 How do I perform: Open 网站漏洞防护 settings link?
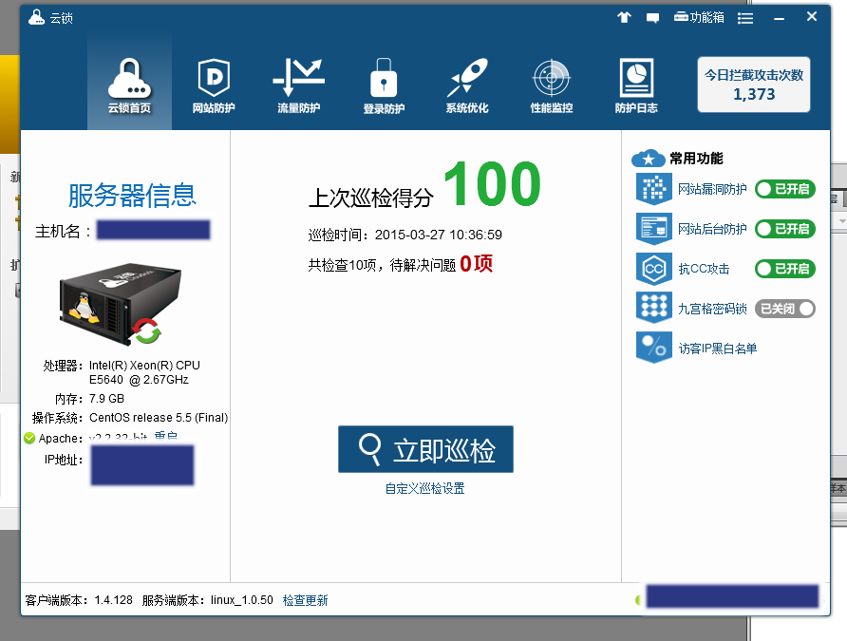(712, 189)
